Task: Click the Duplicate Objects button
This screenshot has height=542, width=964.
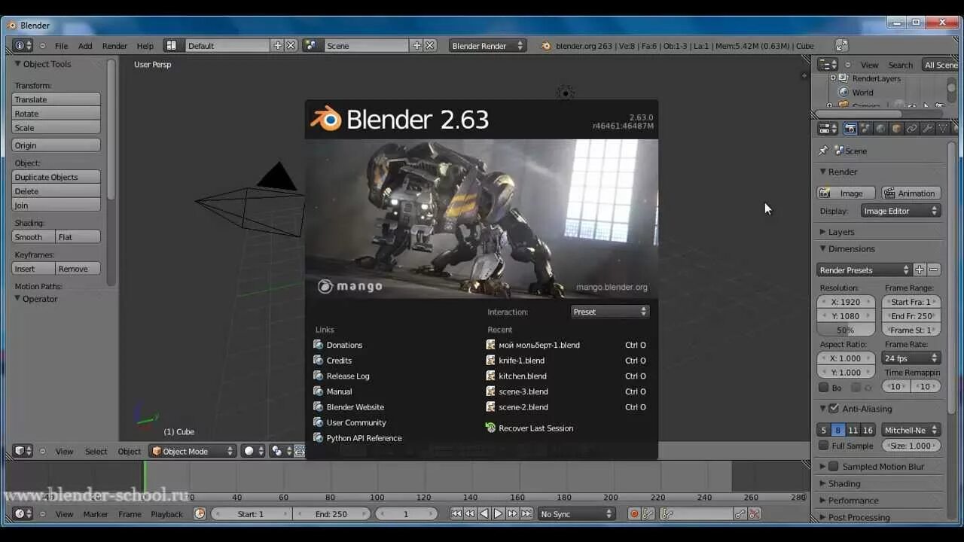Action: tap(56, 177)
